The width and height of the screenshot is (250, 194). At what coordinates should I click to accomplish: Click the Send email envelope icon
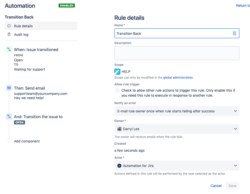(x=9, y=88)
